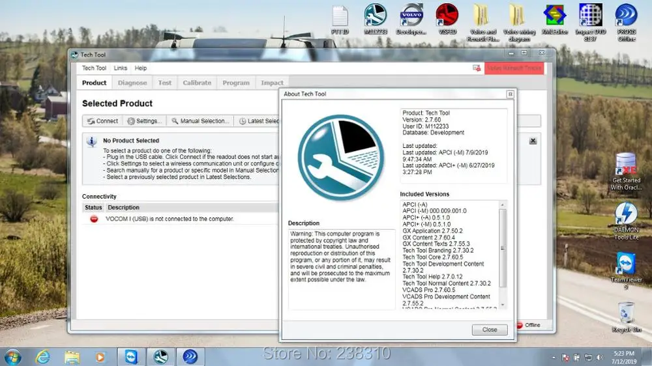Select 'Tech Tool Core 2.7.60.5' version entry
652x366 pixels.
click(432, 257)
